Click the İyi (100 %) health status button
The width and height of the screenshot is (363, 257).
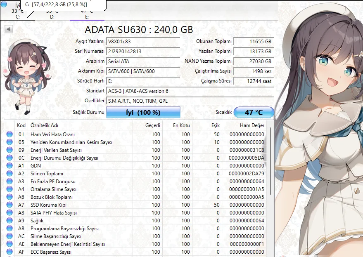(143, 113)
